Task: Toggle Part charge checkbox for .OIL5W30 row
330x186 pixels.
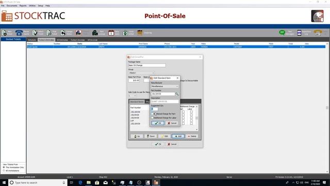Action: [183, 118]
